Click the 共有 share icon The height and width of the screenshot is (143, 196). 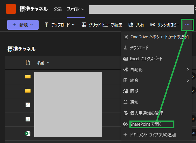point(131,25)
